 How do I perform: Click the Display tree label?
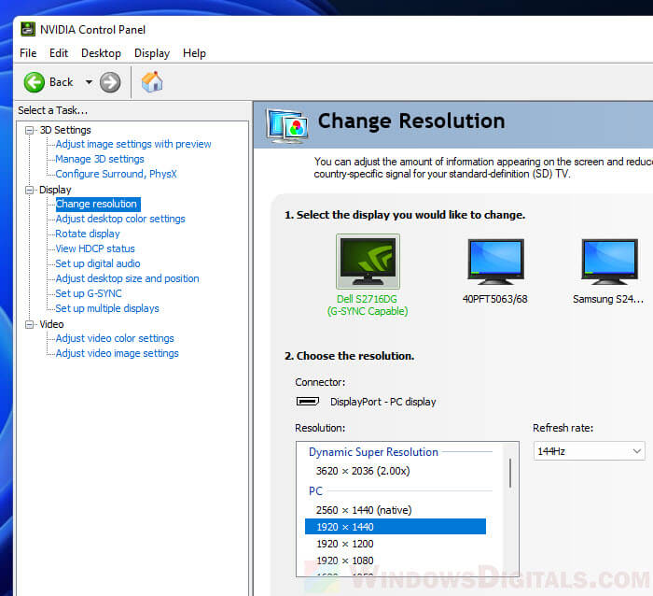55,190
